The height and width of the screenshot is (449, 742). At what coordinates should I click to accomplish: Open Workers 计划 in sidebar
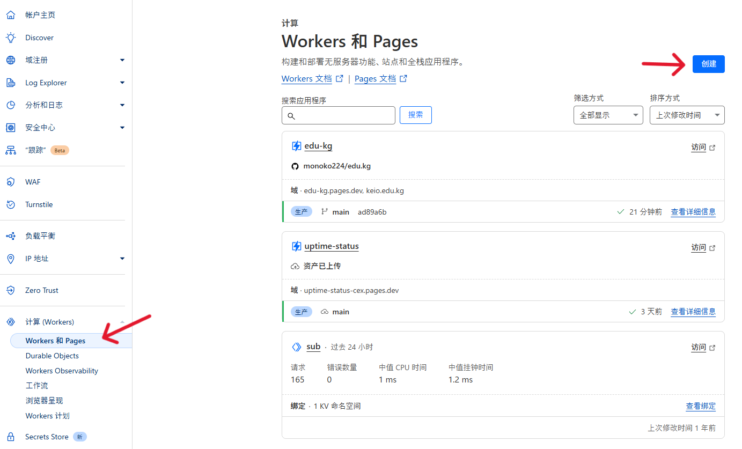tap(47, 416)
